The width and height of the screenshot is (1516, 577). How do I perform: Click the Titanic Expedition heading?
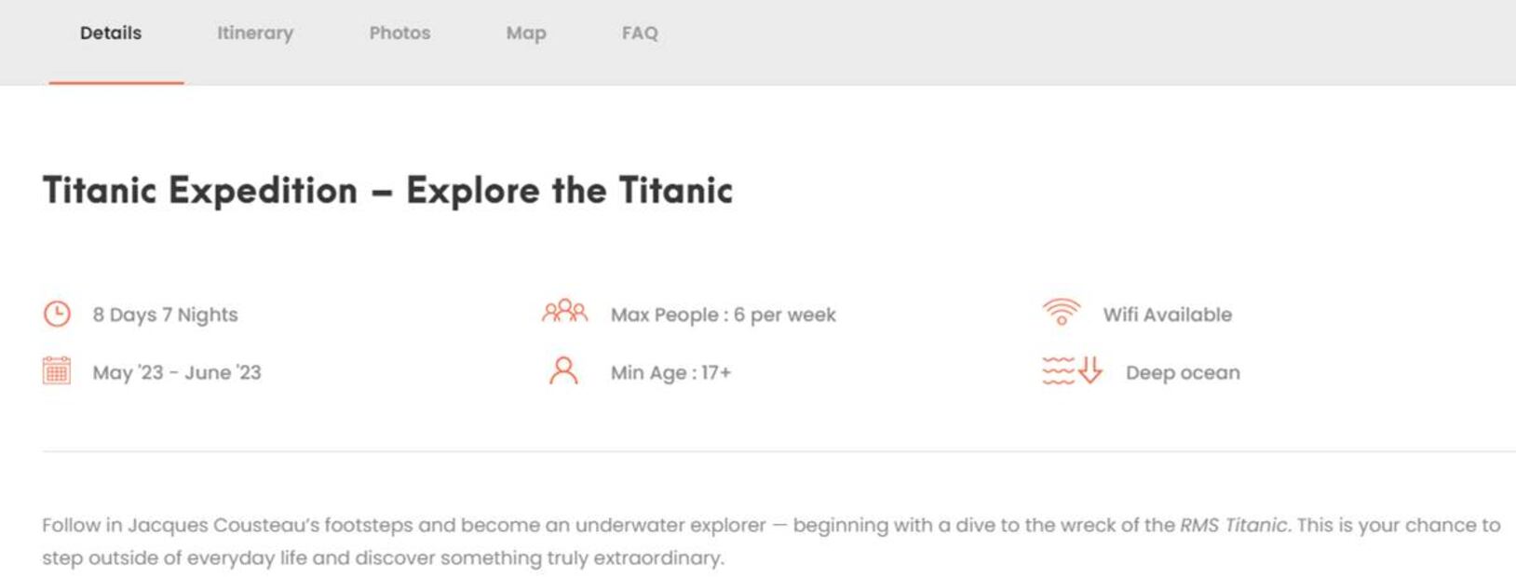coord(387,191)
